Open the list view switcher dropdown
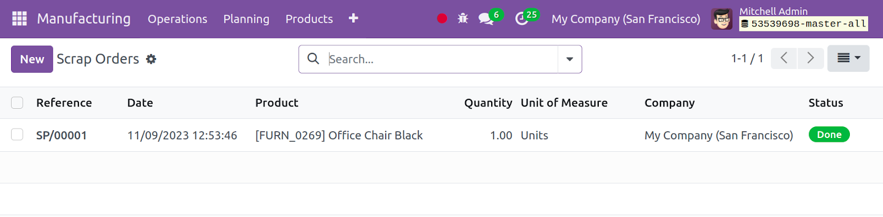Viewport: 883px width, 217px height. (848, 58)
